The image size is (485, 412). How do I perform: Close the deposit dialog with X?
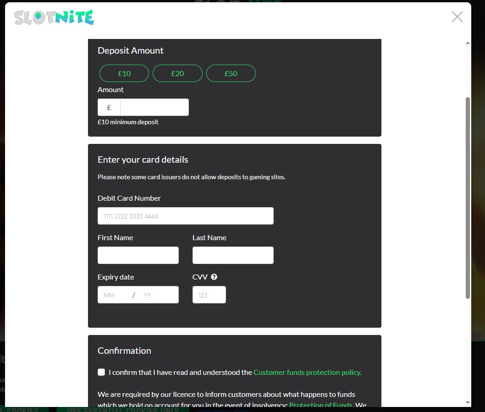point(457,17)
